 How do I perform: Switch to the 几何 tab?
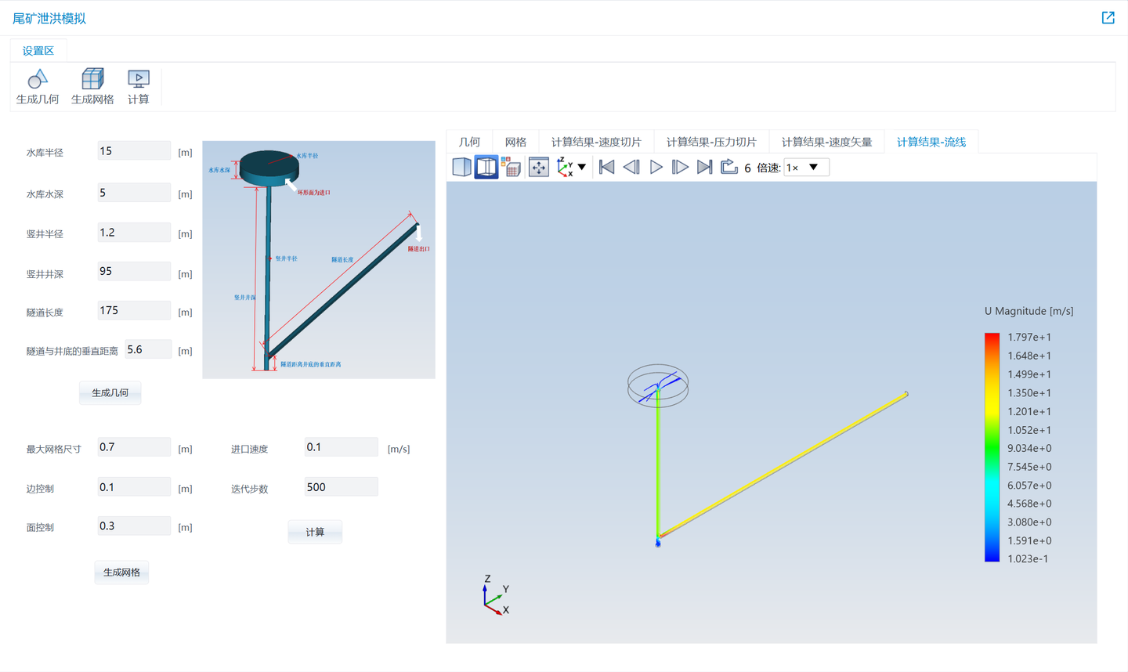(x=469, y=142)
